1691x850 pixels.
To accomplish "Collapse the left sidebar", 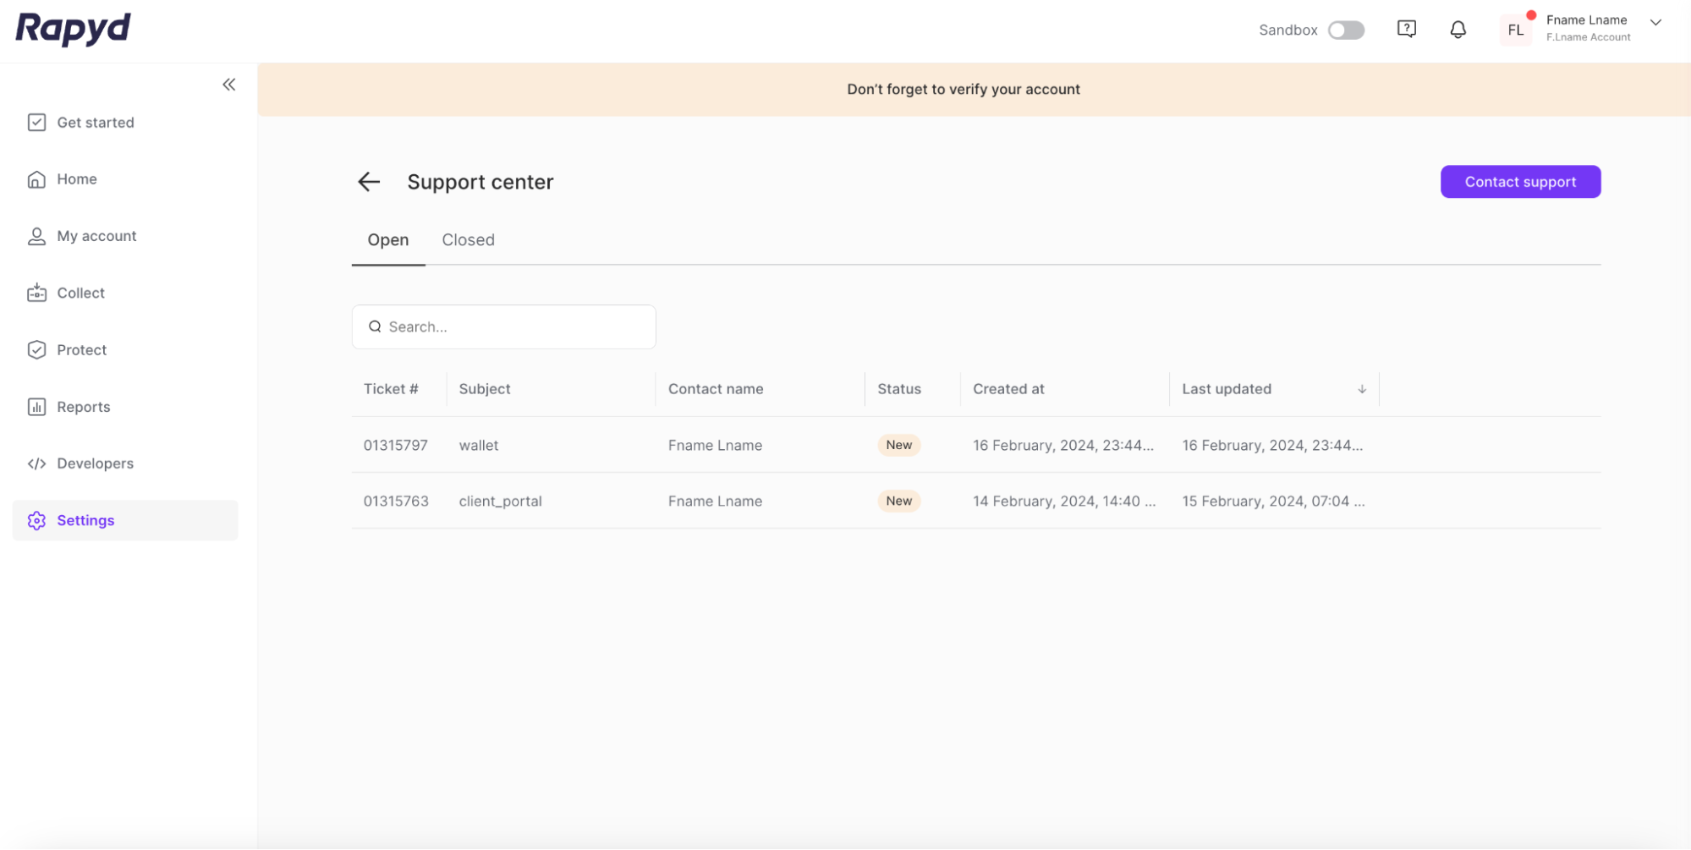I will [228, 84].
